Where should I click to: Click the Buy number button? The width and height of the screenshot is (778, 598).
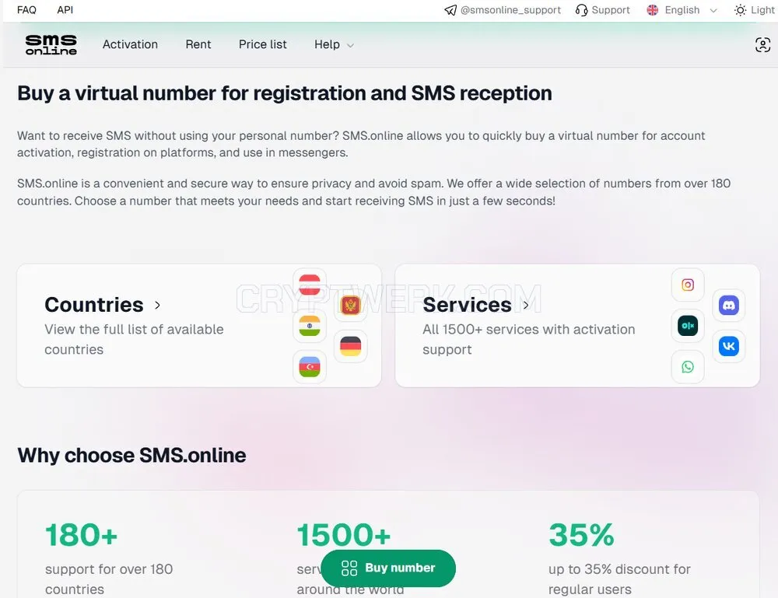point(388,568)
